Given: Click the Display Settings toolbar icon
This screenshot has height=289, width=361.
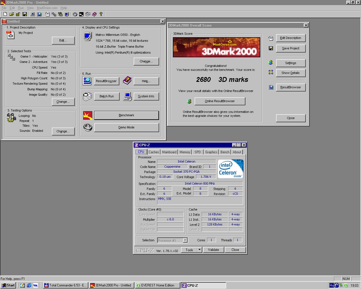Looking at the screenshot, I should pos(67,14).
